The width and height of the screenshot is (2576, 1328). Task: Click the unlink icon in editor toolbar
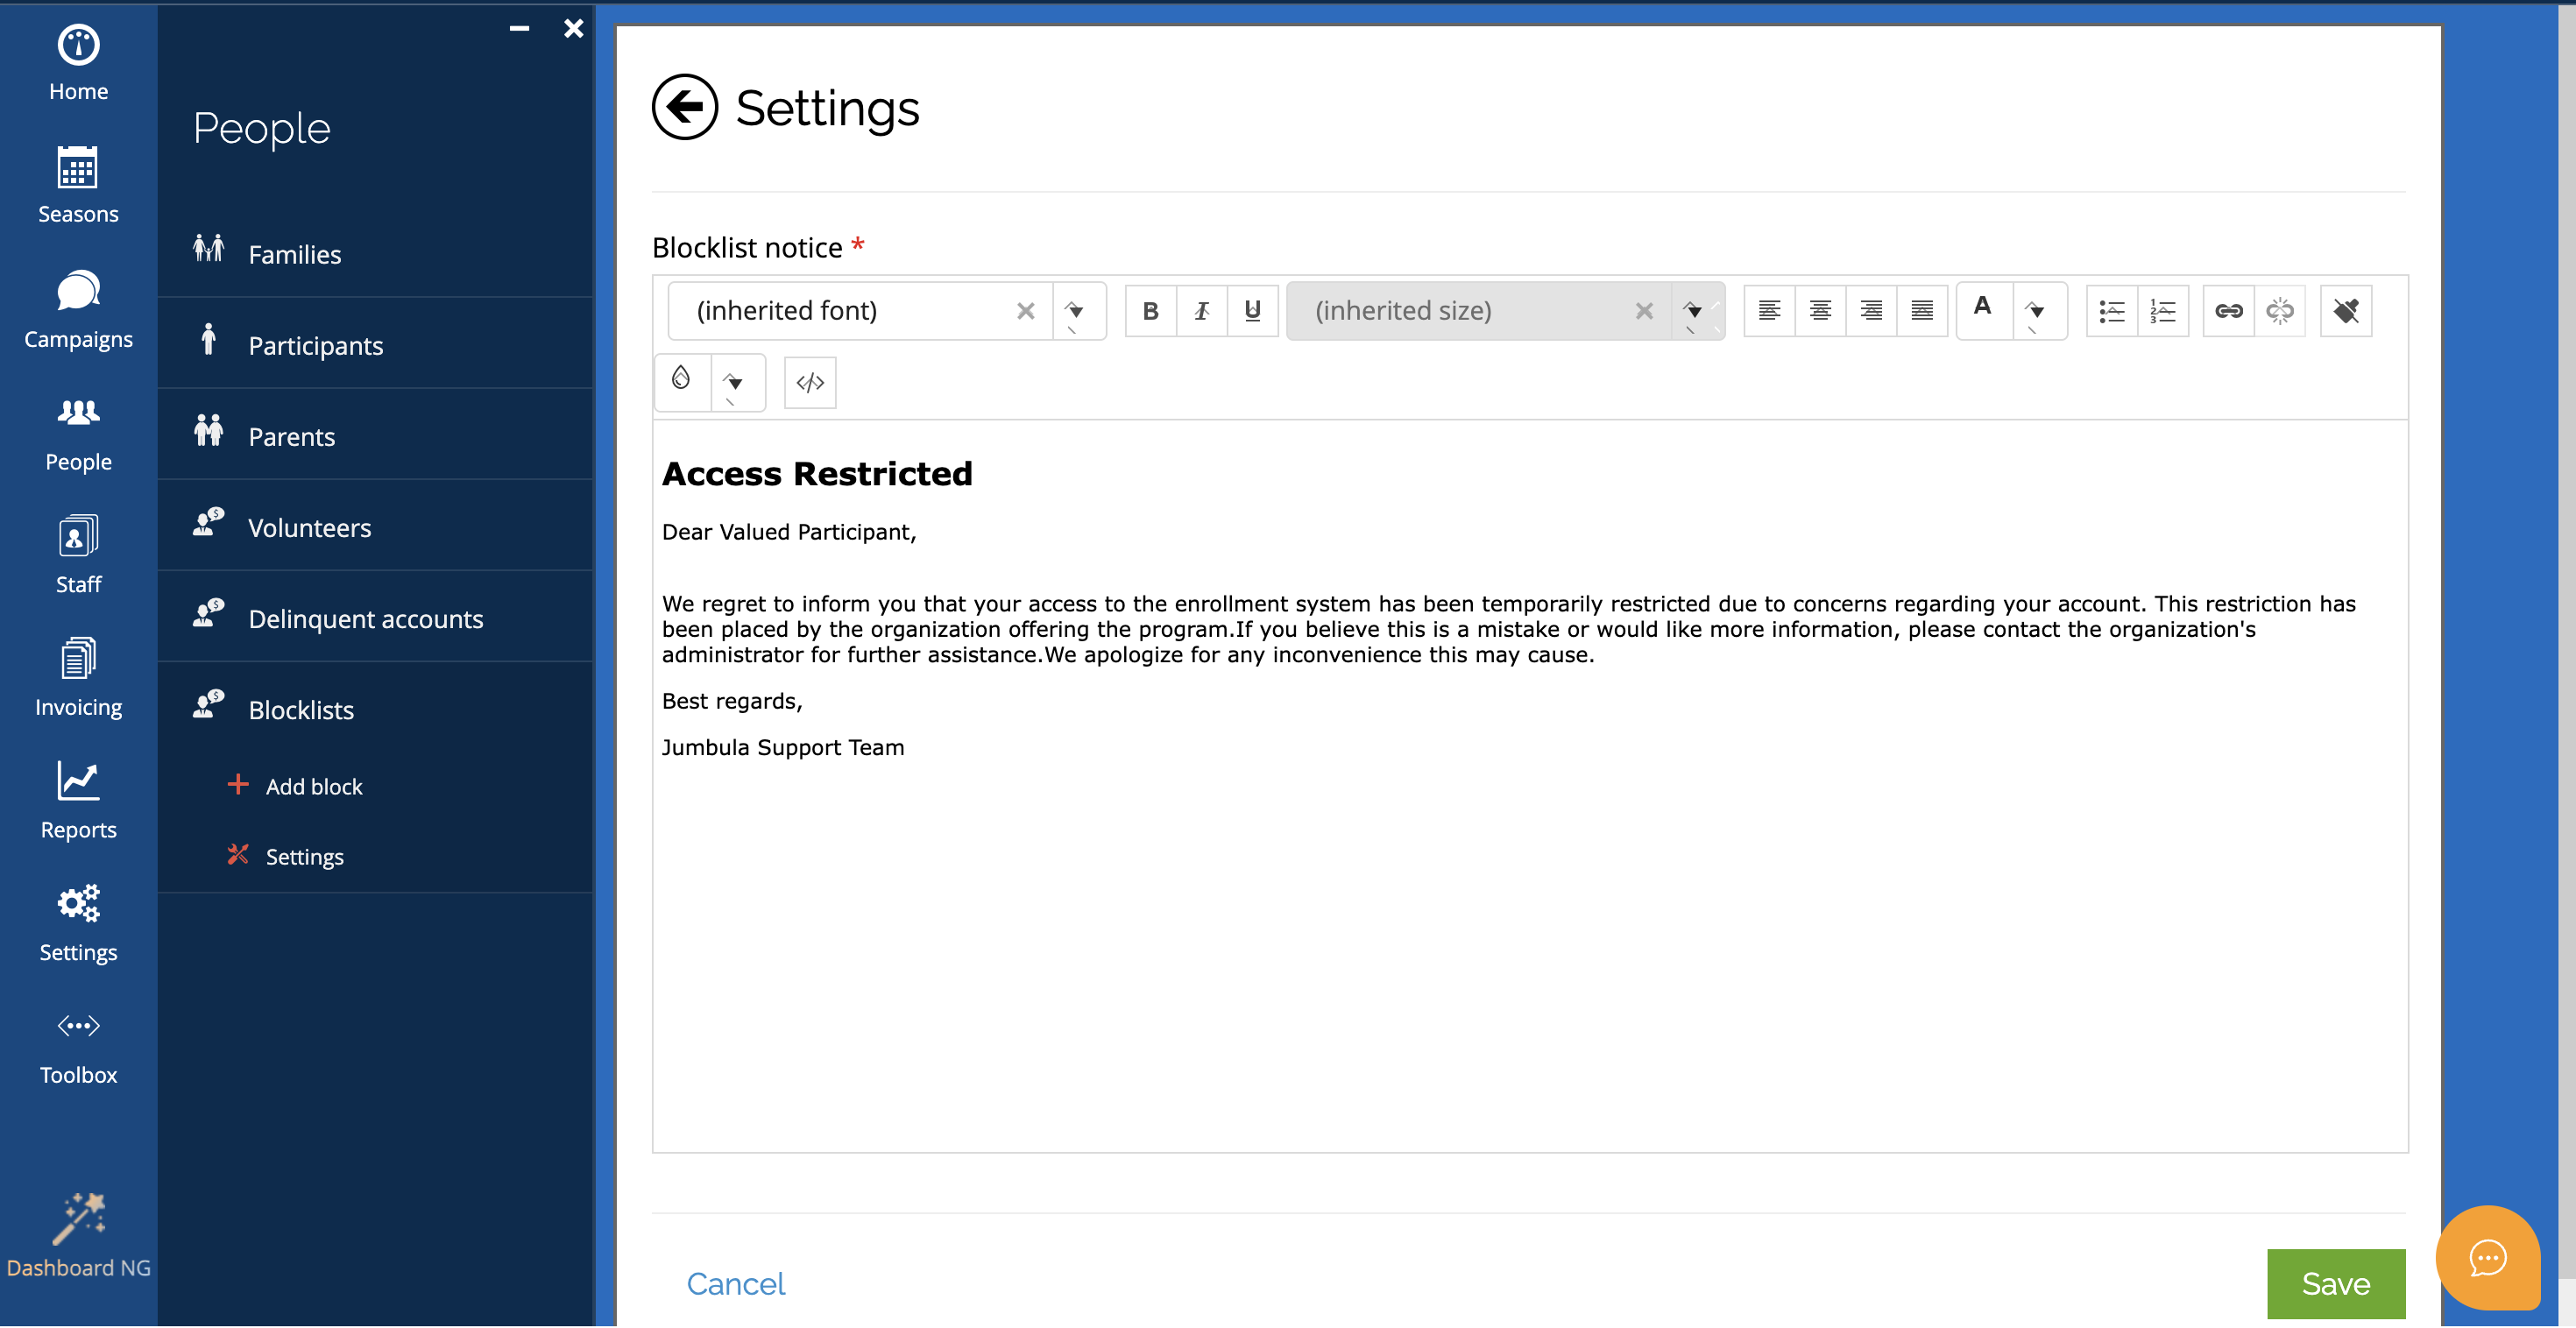click(x=2279, y=311)
